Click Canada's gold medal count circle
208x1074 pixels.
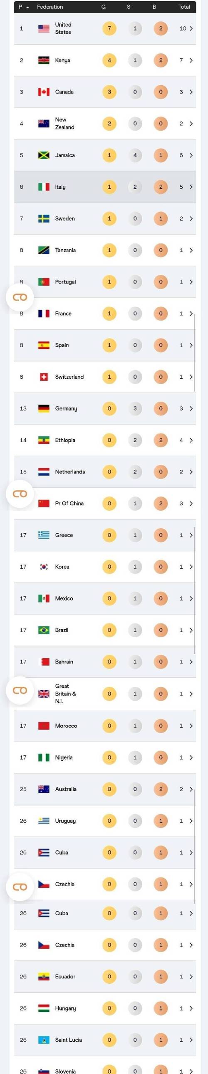[109, 92]
